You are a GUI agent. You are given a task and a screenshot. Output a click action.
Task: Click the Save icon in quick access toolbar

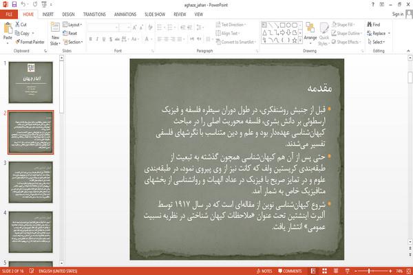coord(14,5)
